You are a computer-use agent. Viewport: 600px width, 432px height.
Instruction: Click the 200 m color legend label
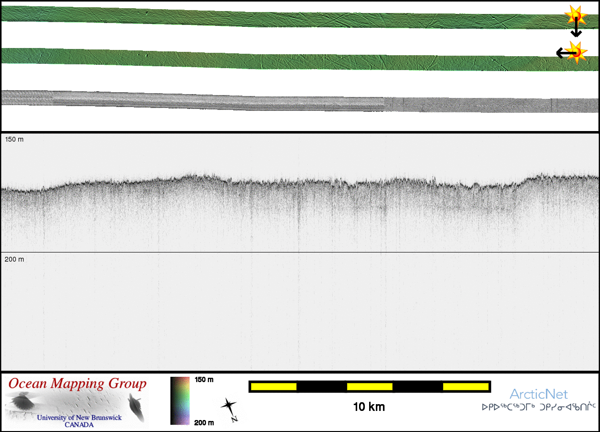click(204, 422)
